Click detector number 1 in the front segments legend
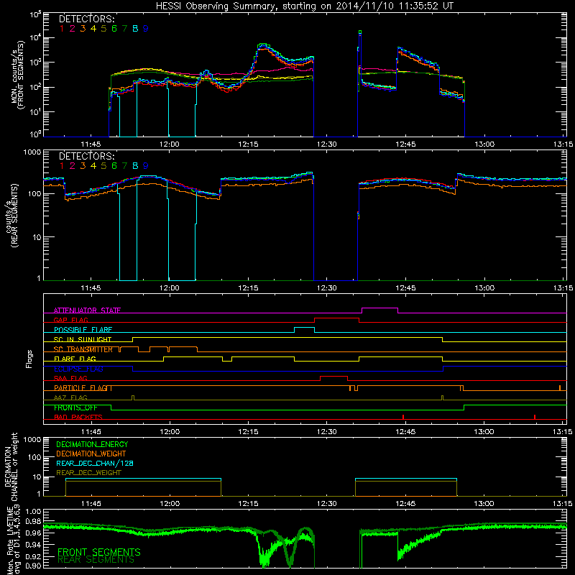Image resolution: width=575 pixels, height=575 pixels. 62,29
